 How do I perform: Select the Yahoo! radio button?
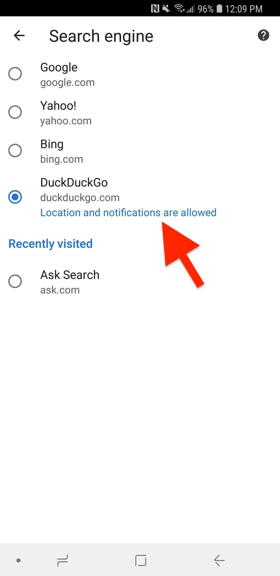point(15,112)
